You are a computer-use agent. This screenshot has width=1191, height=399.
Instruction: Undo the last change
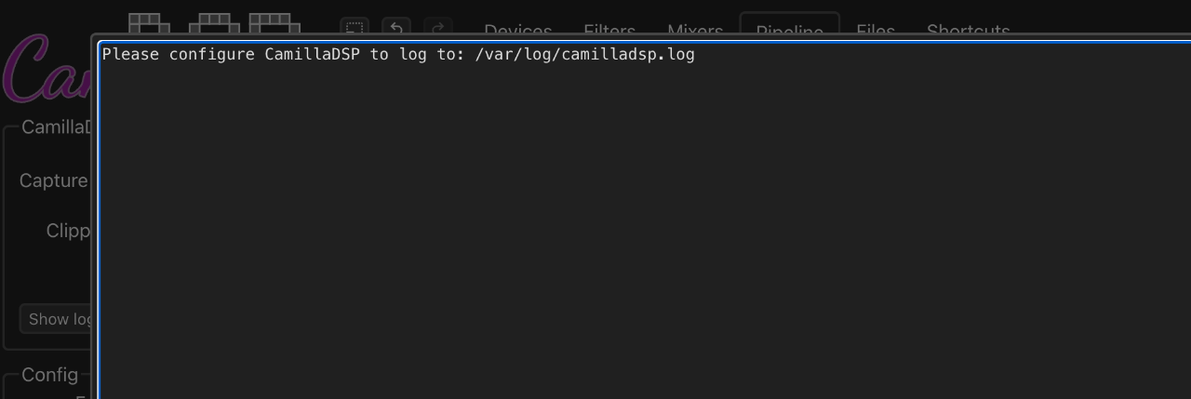(396, 28)
